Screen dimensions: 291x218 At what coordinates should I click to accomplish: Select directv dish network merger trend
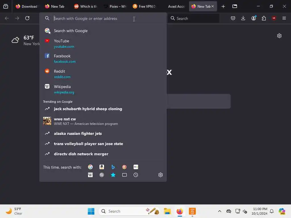(103, 154)
